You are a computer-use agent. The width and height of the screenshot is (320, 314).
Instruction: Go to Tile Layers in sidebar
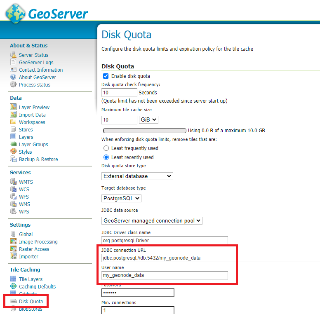tap(31, 279)
